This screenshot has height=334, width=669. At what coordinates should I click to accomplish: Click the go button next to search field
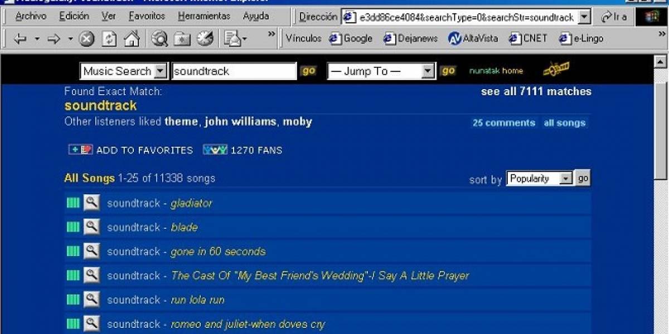coord(308,71)
